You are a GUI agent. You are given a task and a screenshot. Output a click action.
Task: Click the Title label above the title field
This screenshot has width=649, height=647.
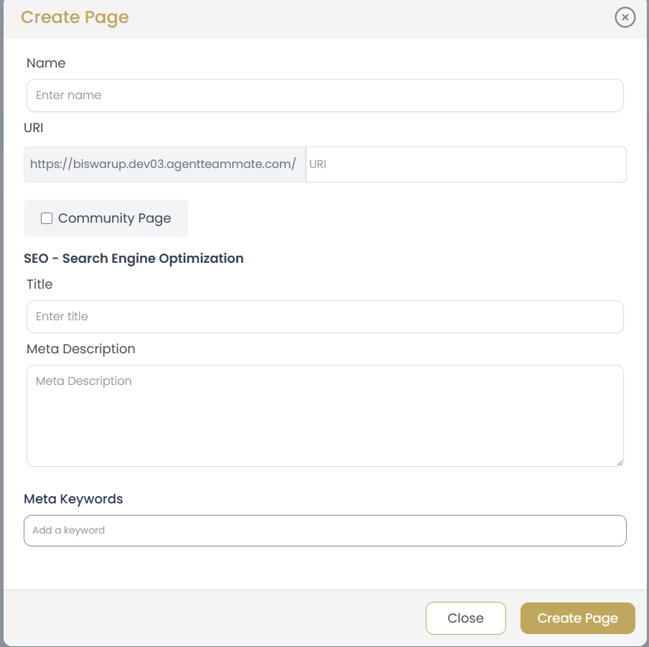pos(39,284)
